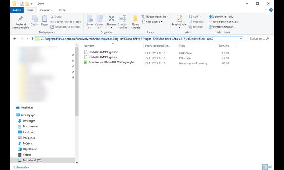Viewport: 284px width, 170px height.
Task: Click the Cortar scissors option
Action: click(56, 16)
